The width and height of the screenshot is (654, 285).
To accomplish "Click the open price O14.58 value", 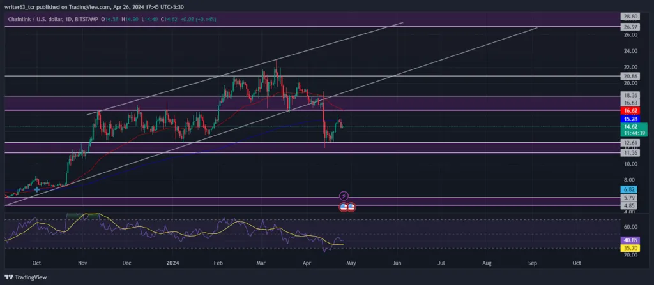I will (110, 19).
